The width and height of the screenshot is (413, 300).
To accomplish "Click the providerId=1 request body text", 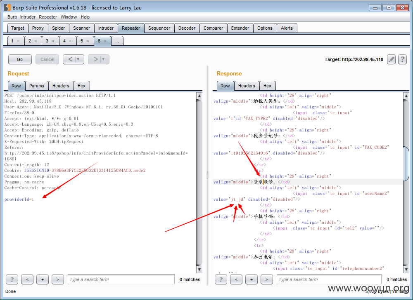I will tap(19, 199).
